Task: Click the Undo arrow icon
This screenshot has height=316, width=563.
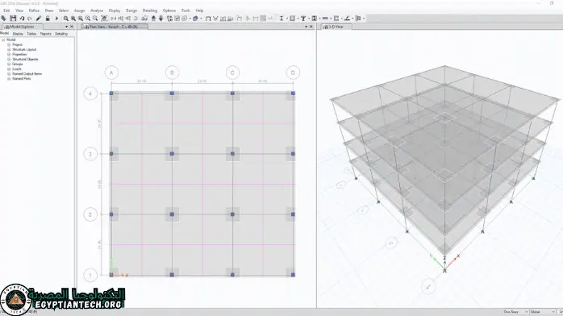Action: pos(22,19)
